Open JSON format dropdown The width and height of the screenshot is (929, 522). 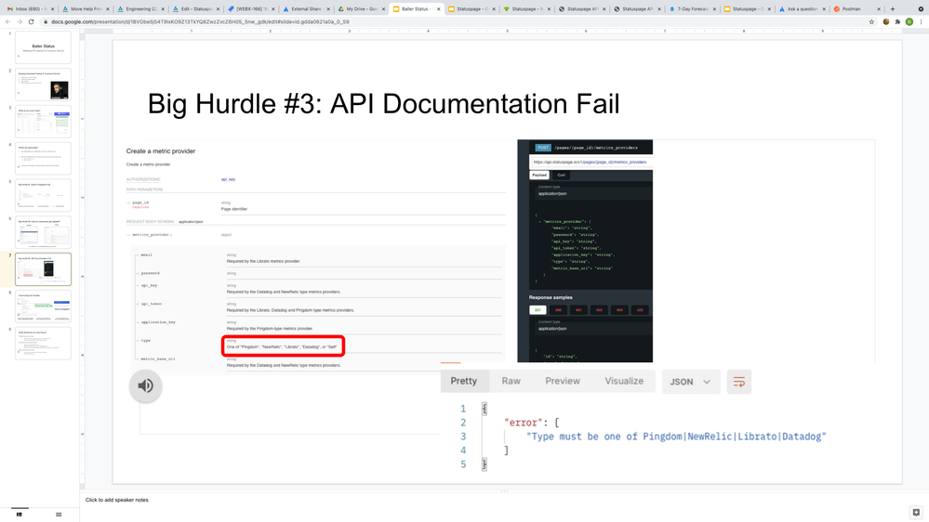coord(691,382)
